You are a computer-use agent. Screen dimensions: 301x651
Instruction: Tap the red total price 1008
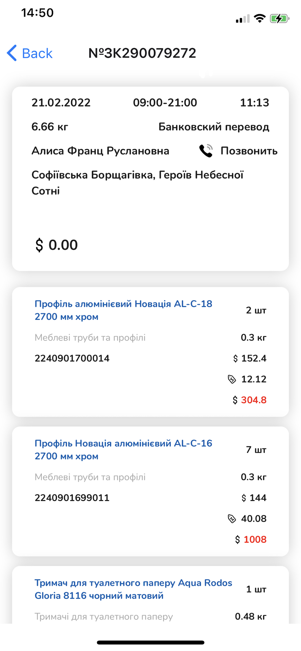255,539
